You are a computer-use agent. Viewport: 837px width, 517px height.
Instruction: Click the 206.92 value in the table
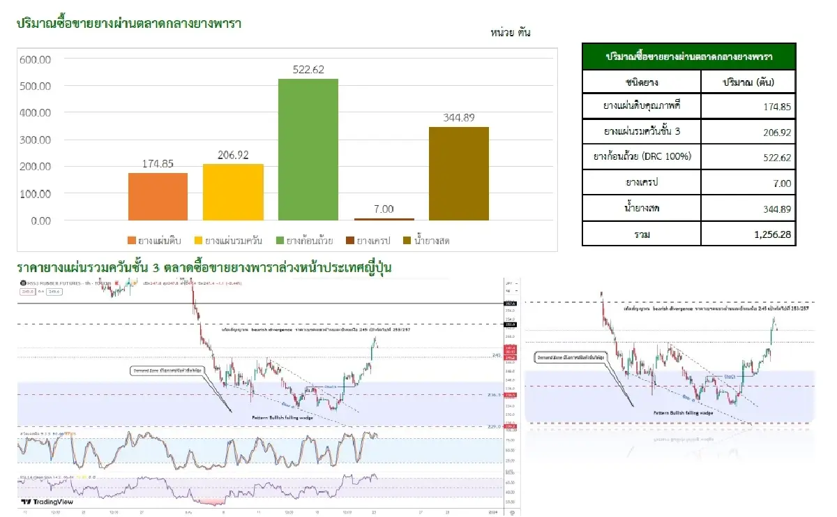click(x=778, y=133)
